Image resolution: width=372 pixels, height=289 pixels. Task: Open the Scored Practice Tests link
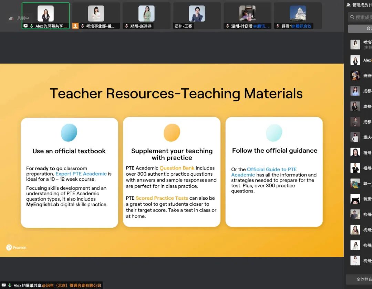162,198
